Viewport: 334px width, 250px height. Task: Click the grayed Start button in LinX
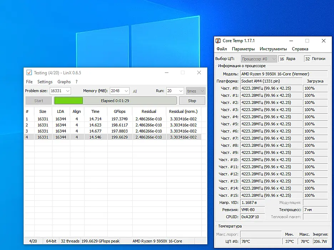[x=39, y=101]
